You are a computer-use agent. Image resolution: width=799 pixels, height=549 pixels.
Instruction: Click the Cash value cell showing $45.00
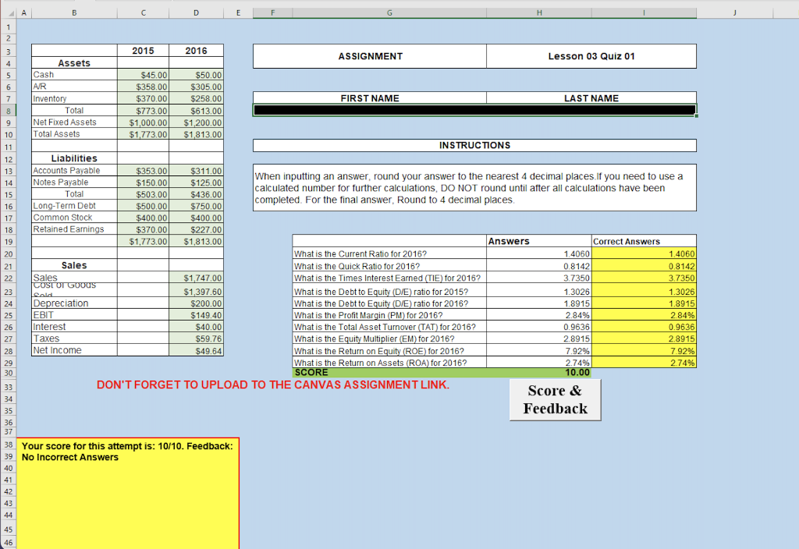[x=143, y=75]
